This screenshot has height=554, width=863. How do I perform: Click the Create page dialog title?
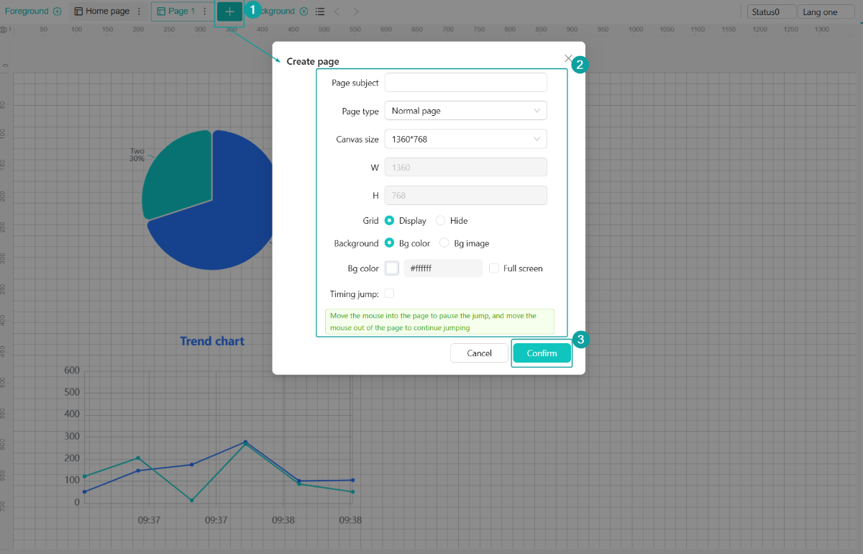tap(313, 62)
